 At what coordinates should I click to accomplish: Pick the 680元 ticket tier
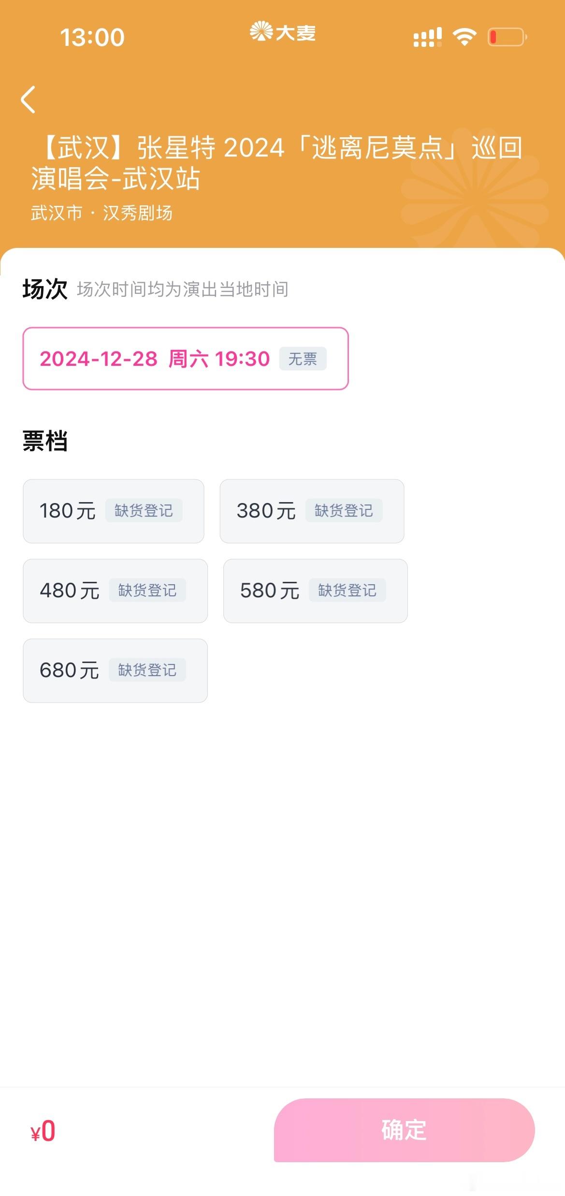(x=116, y=671)
